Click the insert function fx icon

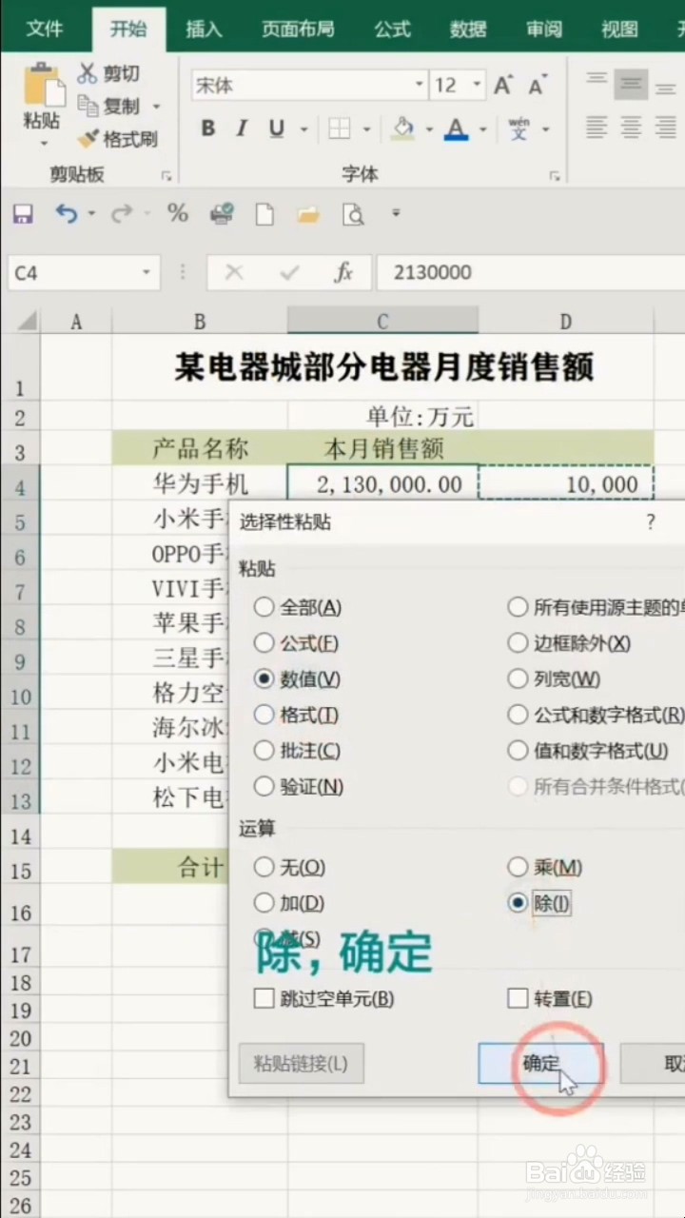point(343,273)
